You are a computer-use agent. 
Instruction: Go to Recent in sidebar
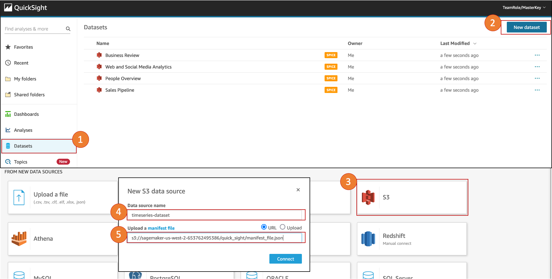click(21, 63)
